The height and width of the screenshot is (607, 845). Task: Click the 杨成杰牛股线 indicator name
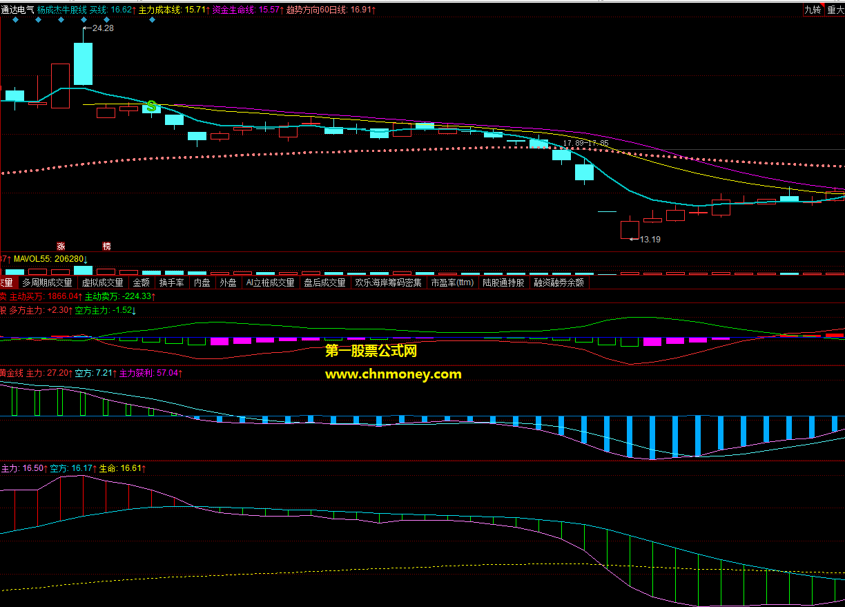click(x=62, y=10)
